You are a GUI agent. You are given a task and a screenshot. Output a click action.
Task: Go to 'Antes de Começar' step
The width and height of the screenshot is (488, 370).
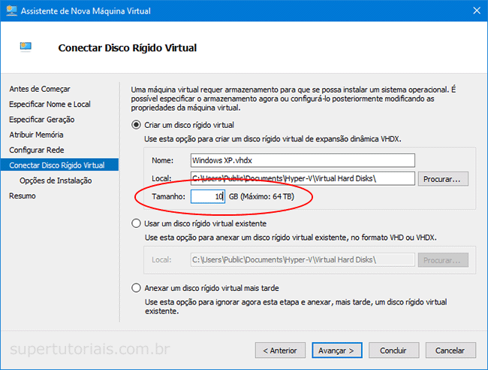click(x=35, y=89)
